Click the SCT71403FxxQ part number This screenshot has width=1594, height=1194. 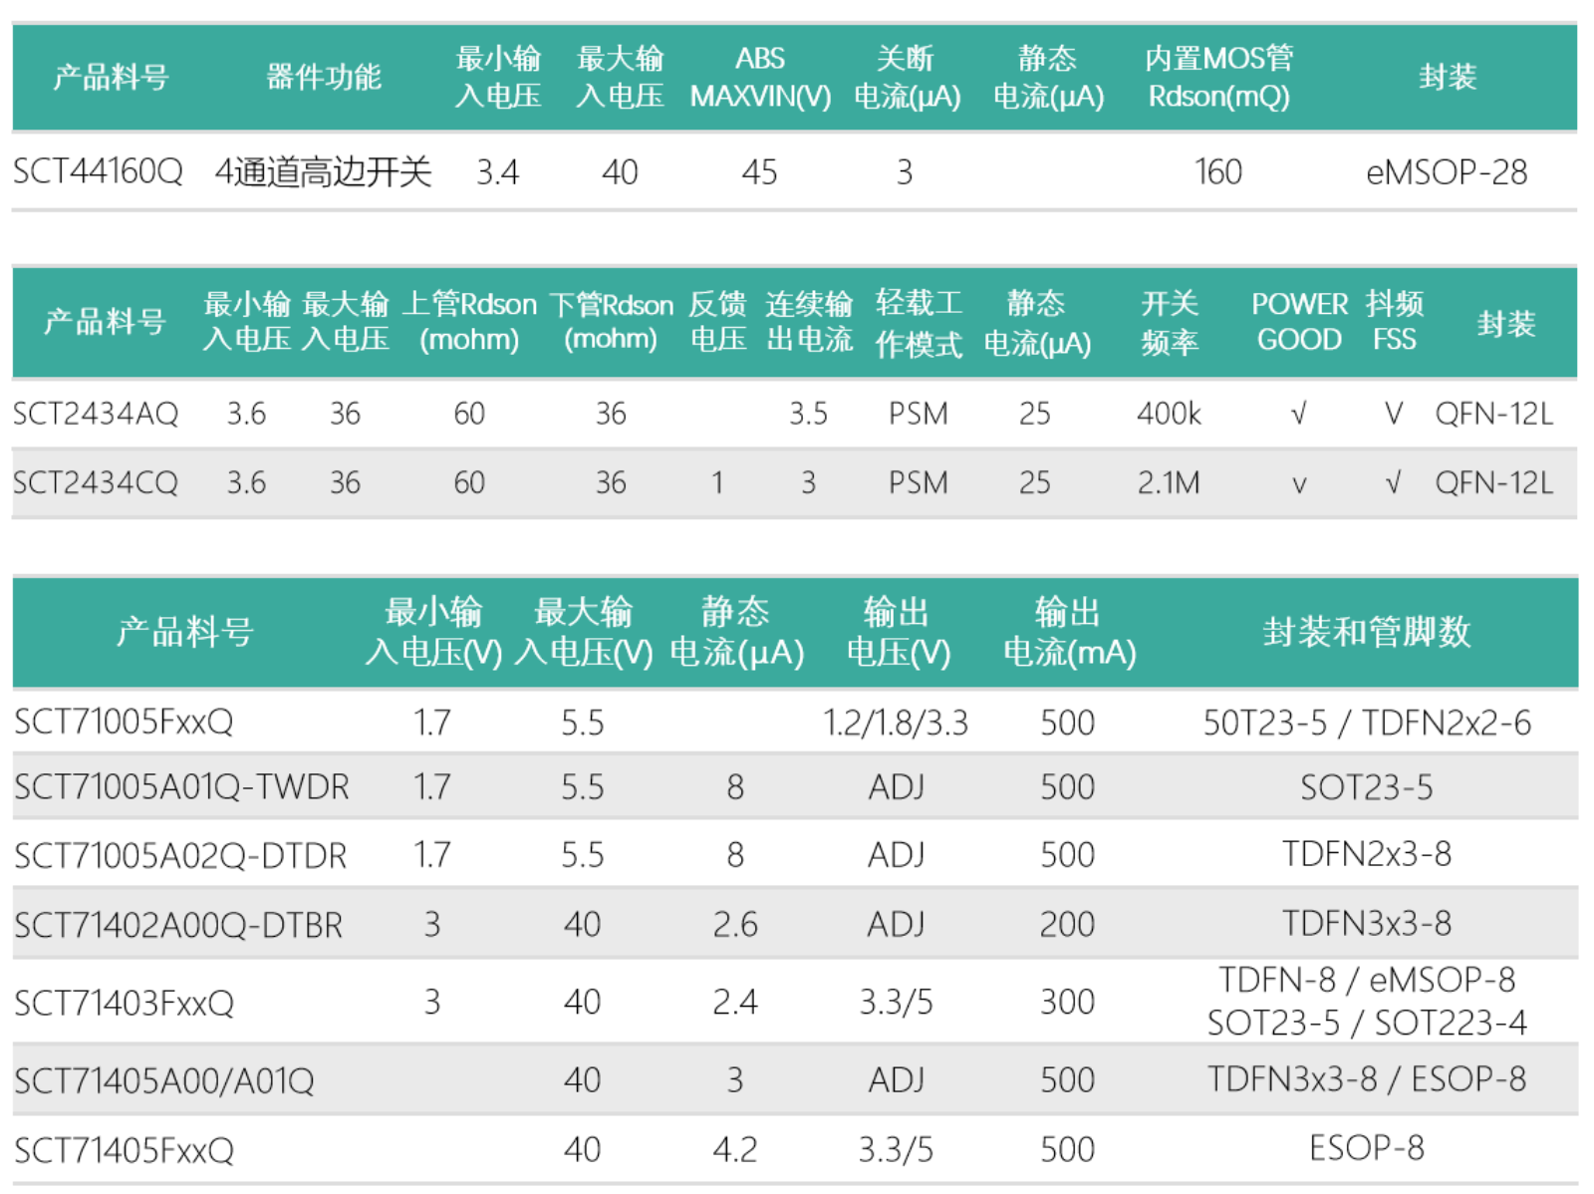125,1001
